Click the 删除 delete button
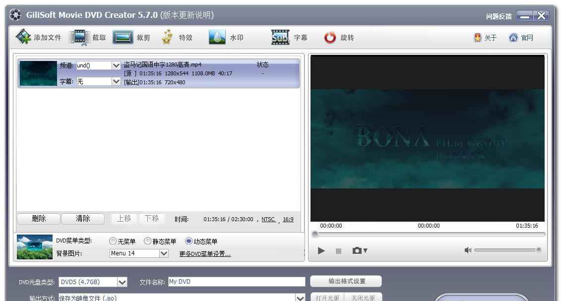Viewport: 561px width, 301px height. pyautogui.click(x=39, y=218)
